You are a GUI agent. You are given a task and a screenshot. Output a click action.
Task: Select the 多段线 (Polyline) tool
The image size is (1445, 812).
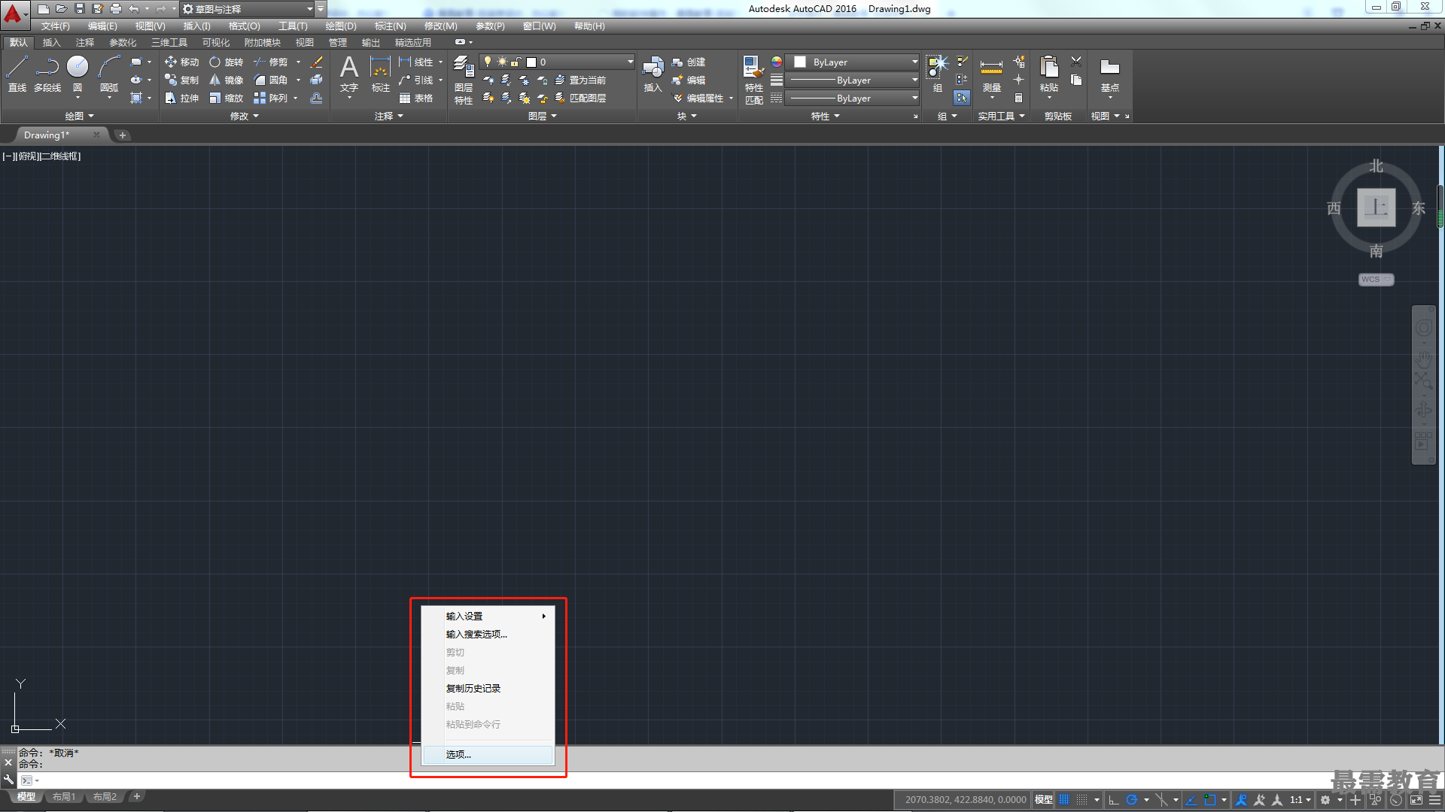pos(47,74)
